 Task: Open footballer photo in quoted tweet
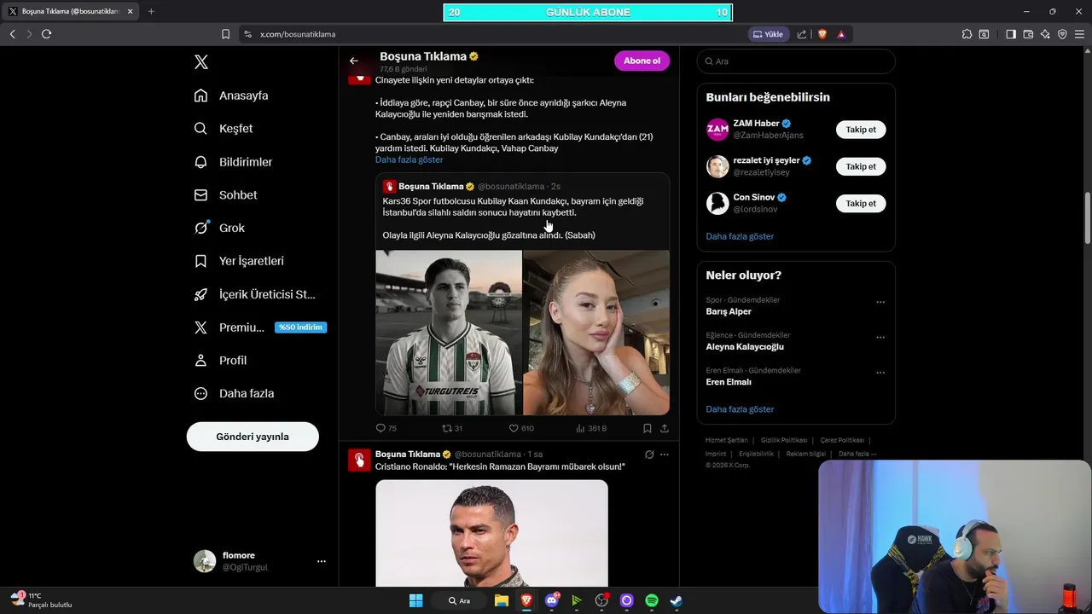[x=449, y=333]
